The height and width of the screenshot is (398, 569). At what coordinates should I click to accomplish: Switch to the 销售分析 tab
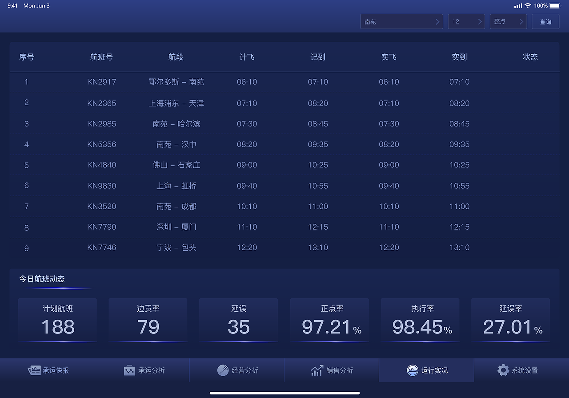coord(332,370)
